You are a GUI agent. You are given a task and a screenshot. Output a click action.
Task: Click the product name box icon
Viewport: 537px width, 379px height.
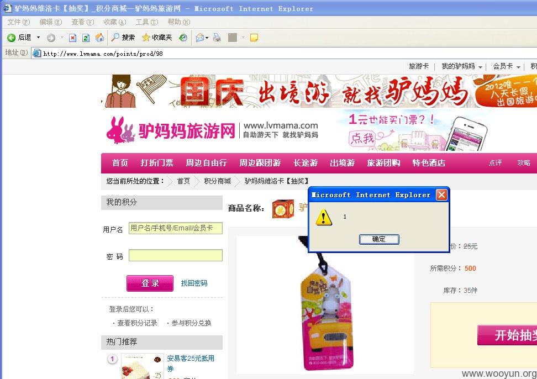click(283, 209)
